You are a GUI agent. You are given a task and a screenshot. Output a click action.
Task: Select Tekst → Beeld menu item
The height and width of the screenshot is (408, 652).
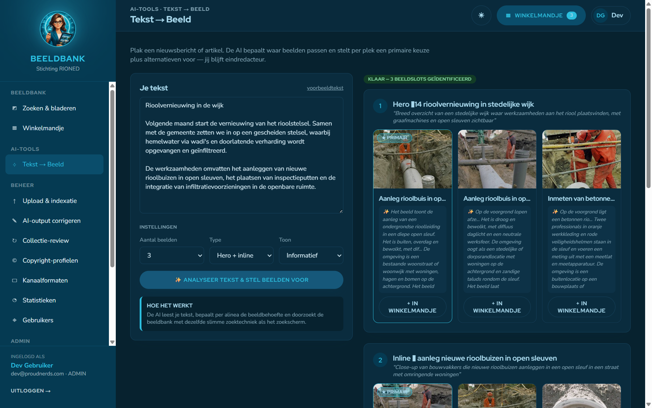pos(55,165)
